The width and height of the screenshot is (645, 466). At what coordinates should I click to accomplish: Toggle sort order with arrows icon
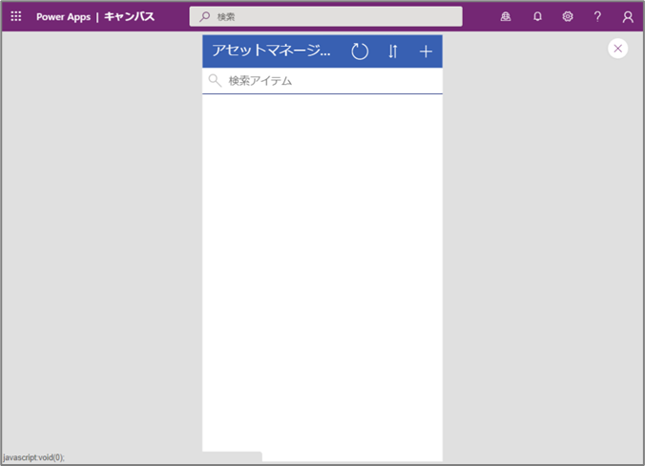[393, 51]
